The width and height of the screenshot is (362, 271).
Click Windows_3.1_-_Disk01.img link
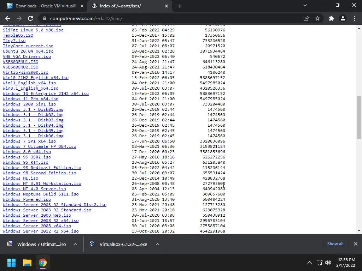click(33, 109)
